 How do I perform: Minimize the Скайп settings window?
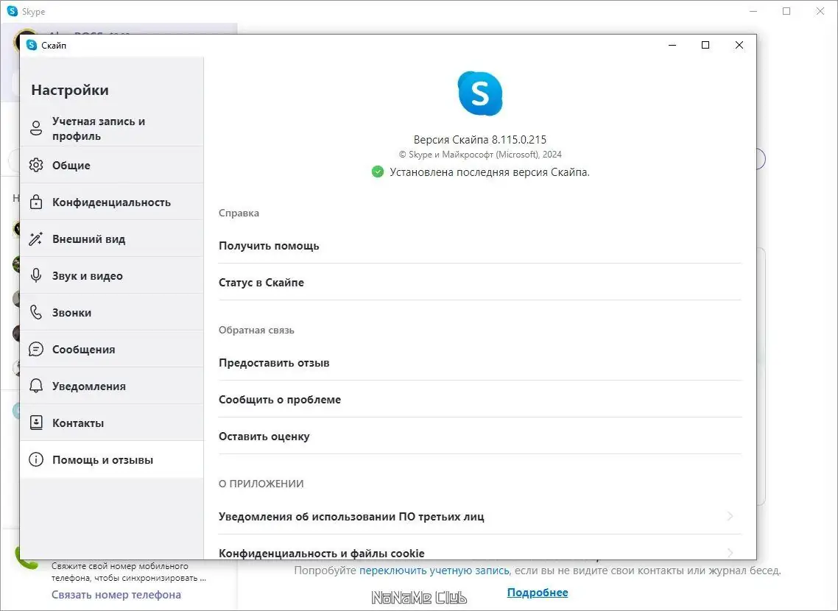point(672,46)
